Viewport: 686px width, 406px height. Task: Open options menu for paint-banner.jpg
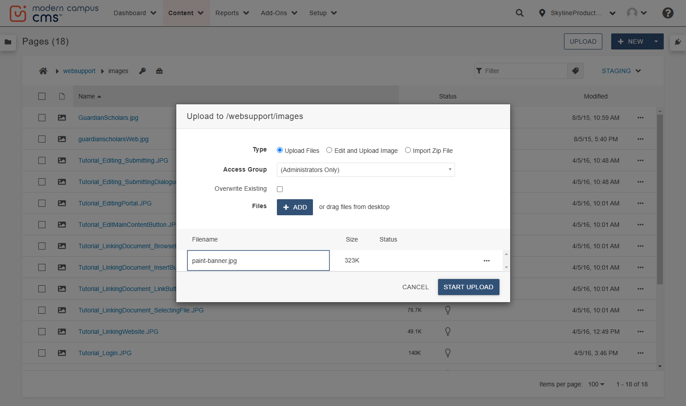tap(487, 261)
